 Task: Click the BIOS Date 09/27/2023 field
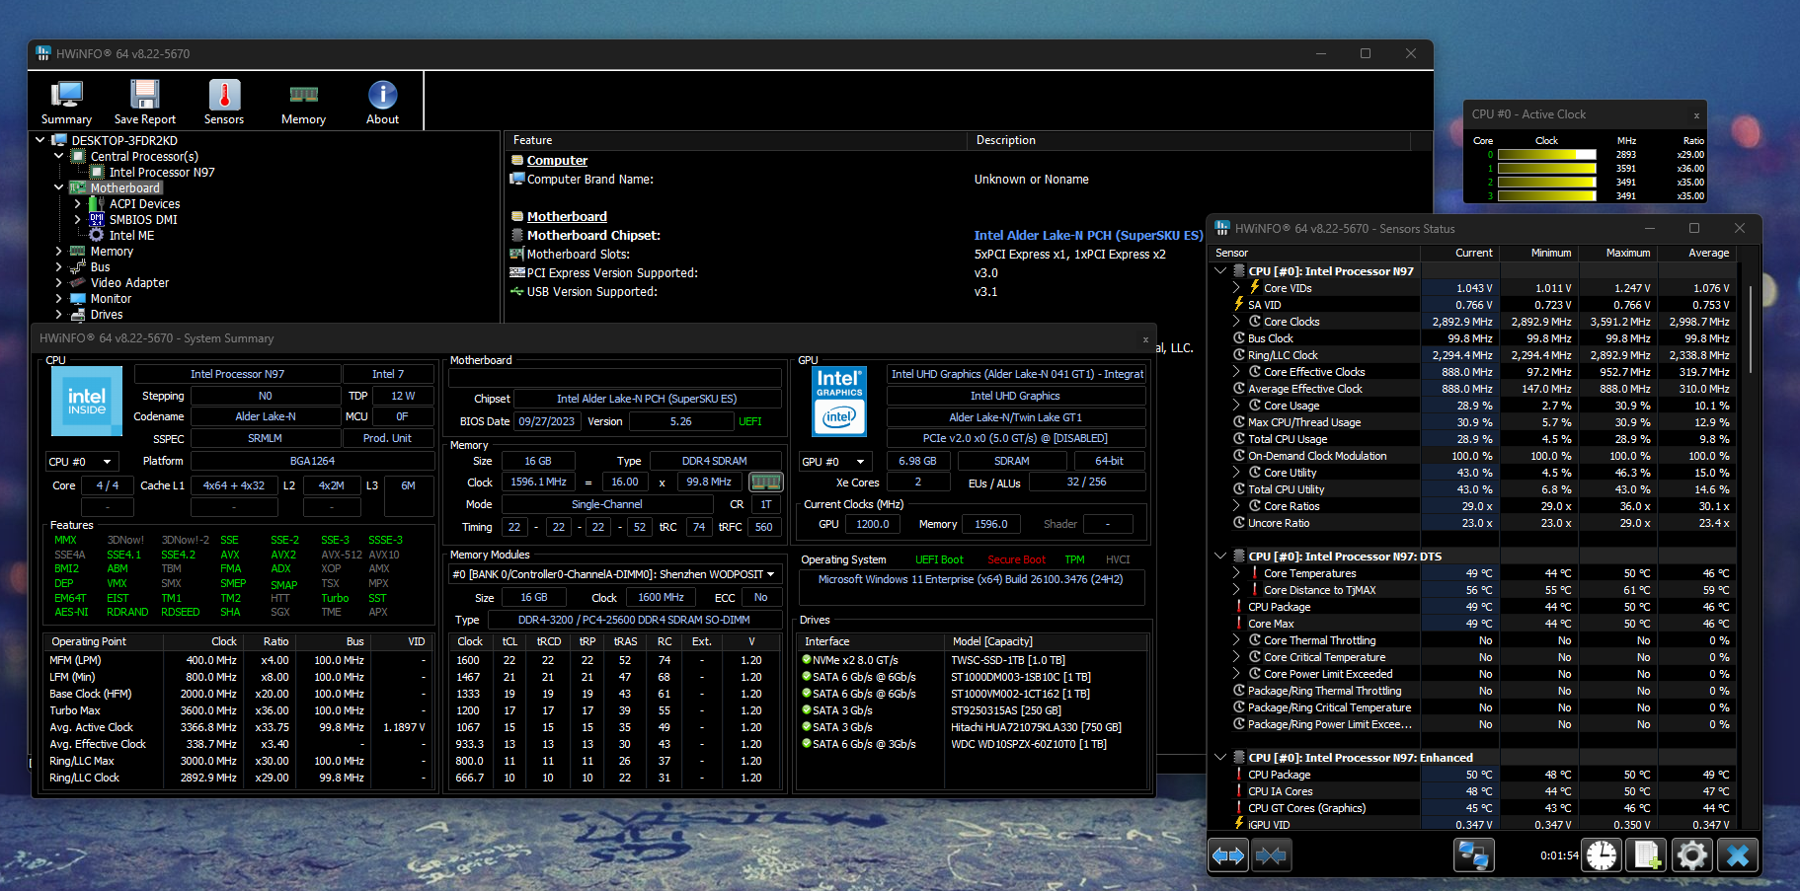click(x=547, y=421)
